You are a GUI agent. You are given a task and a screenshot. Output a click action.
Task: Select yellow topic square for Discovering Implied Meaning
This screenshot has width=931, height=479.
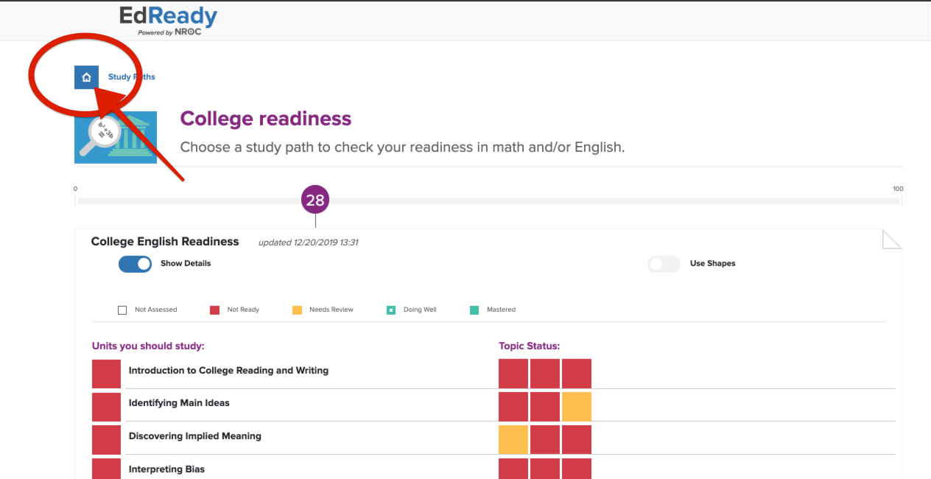click(x=513, y=439)
